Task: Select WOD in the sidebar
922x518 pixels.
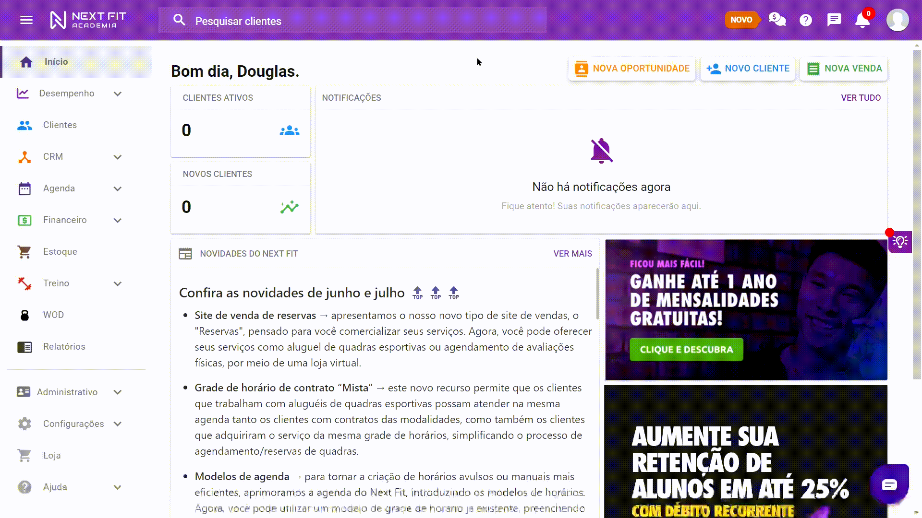Action: pyautogui.click(x=53, y=315)
